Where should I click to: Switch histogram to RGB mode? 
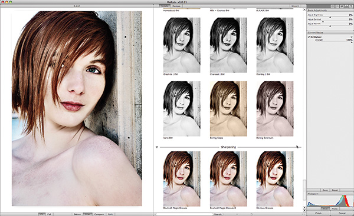325,209
